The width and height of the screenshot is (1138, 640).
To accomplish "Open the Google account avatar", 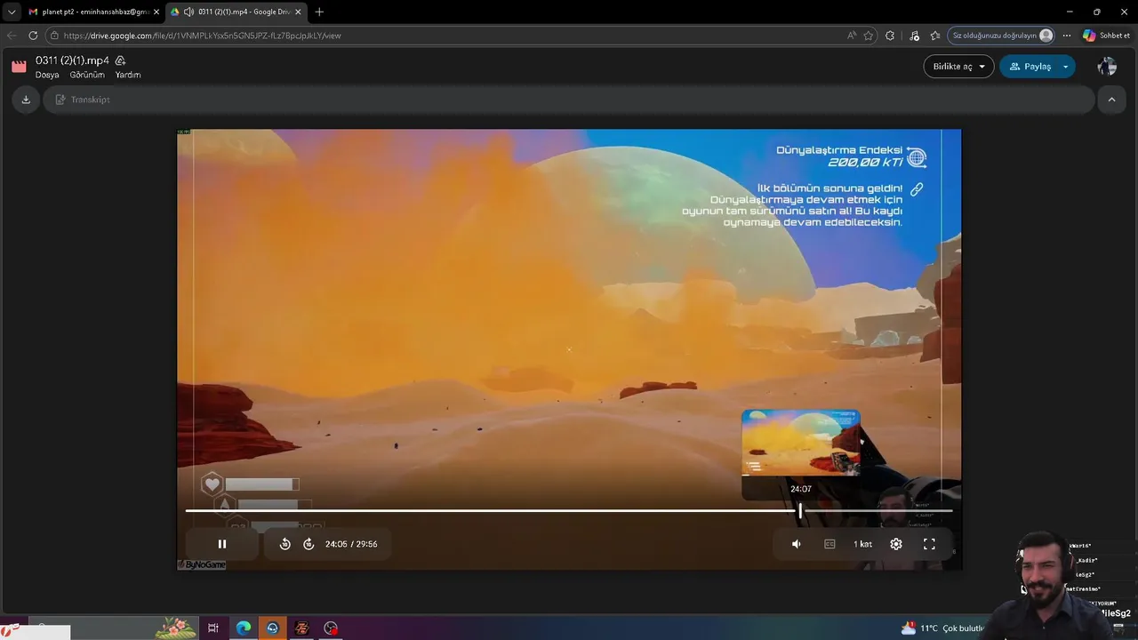I will [1107, 67].
